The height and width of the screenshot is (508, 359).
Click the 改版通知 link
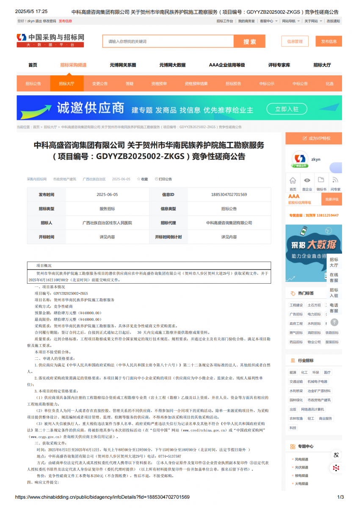[333, 21]
